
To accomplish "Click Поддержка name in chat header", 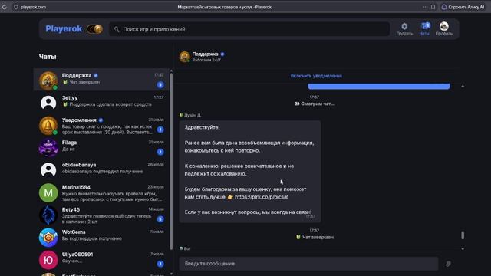I will [x=205, y=54].
